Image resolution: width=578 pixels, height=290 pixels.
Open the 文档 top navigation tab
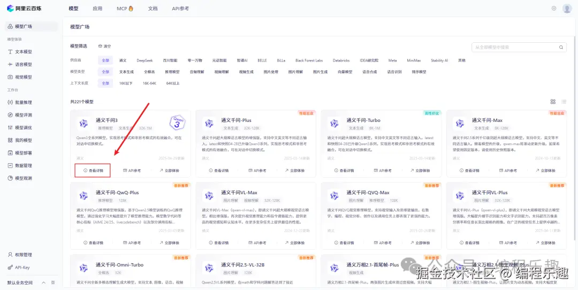[153, 9]
